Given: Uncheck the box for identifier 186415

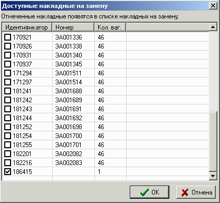Looking at the screenshot, I should click(7, 171).
